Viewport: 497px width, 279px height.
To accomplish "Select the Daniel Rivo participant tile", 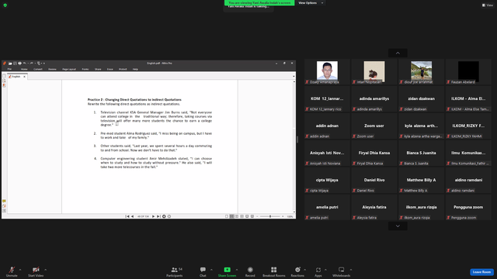I will coord(374,180).
